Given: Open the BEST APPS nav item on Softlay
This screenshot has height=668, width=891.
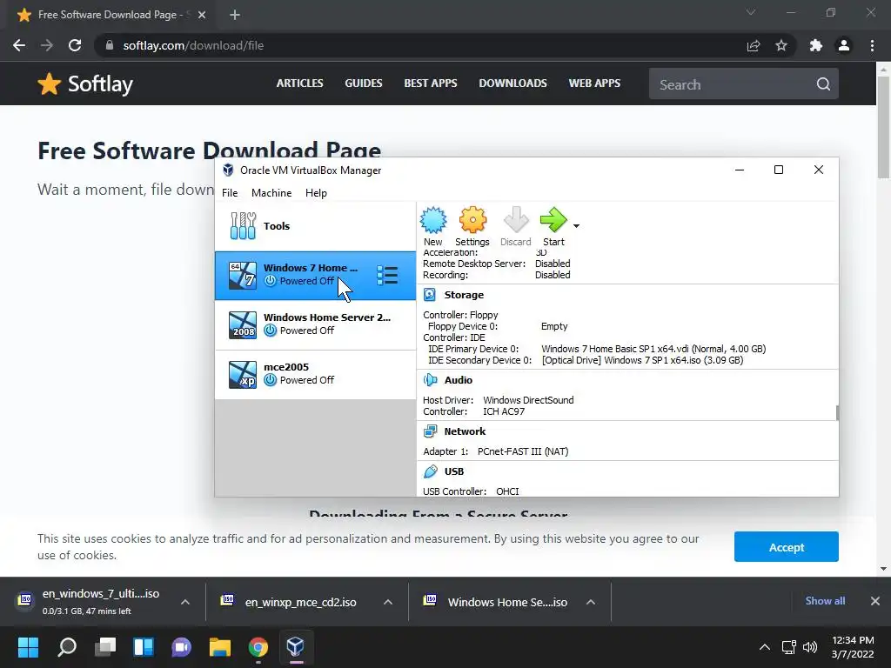Looking at the screenshot, I should (430, 83).
